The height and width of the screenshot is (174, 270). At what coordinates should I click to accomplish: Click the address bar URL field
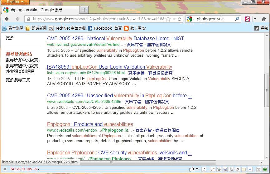click(x=98, y=19)
